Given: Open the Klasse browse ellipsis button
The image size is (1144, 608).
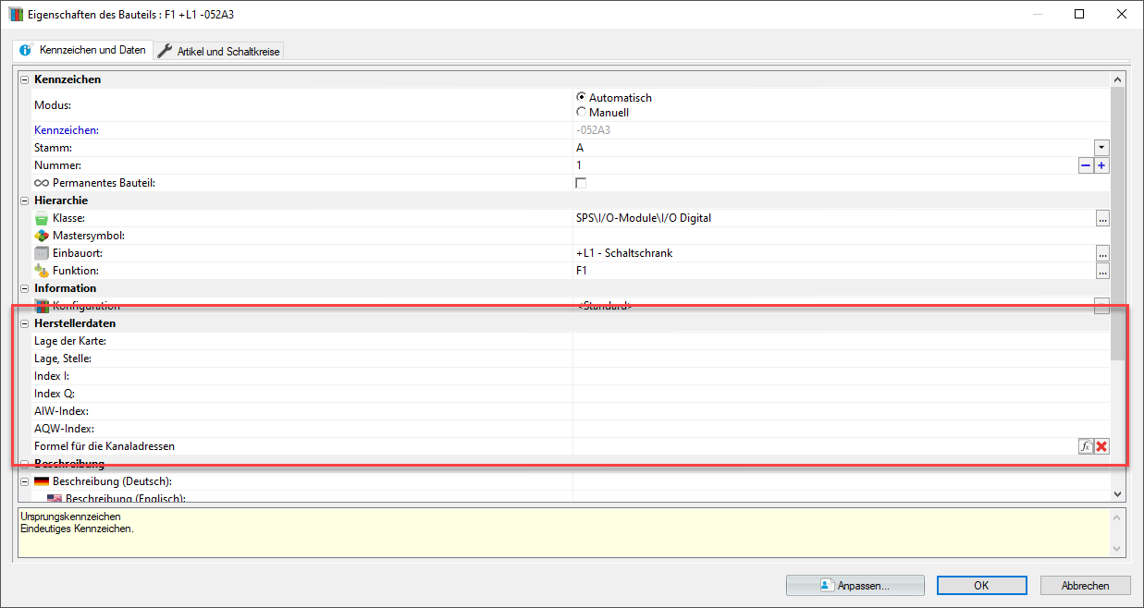Looking at the screenshot, I should tap(1101, 219).
